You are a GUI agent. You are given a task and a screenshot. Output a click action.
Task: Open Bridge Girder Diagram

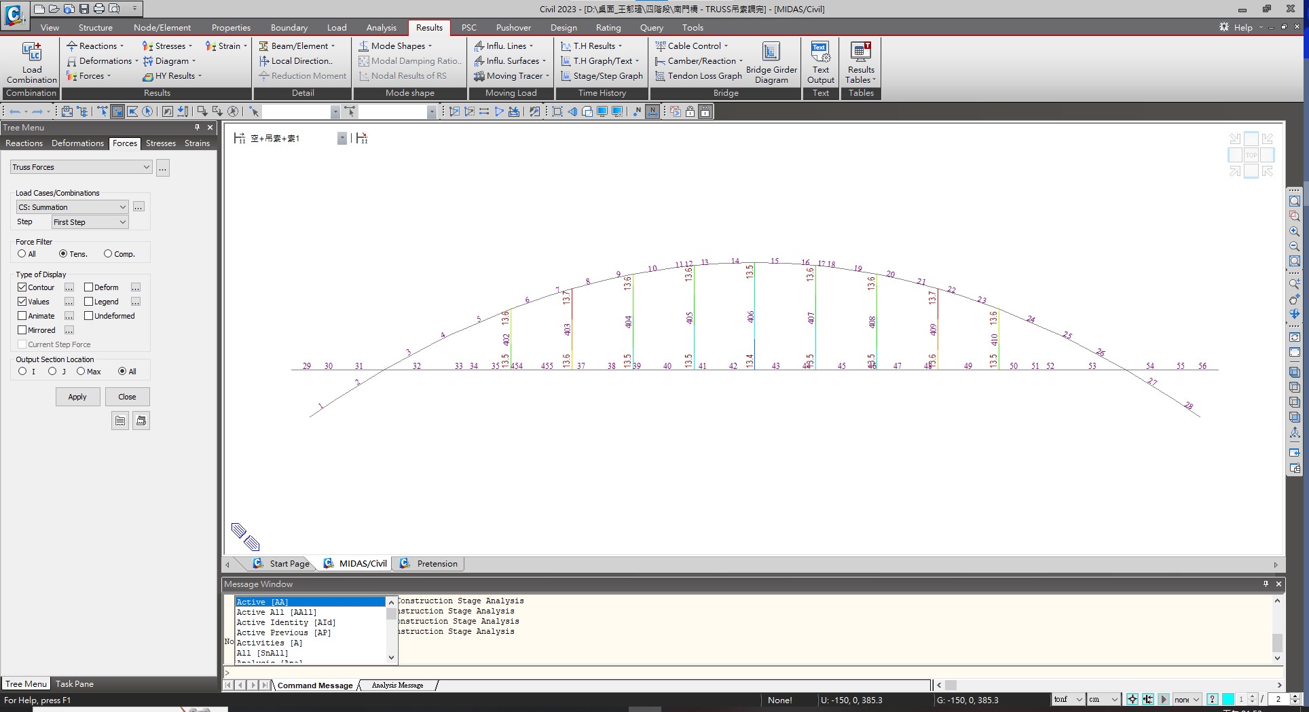pos(771,63)
